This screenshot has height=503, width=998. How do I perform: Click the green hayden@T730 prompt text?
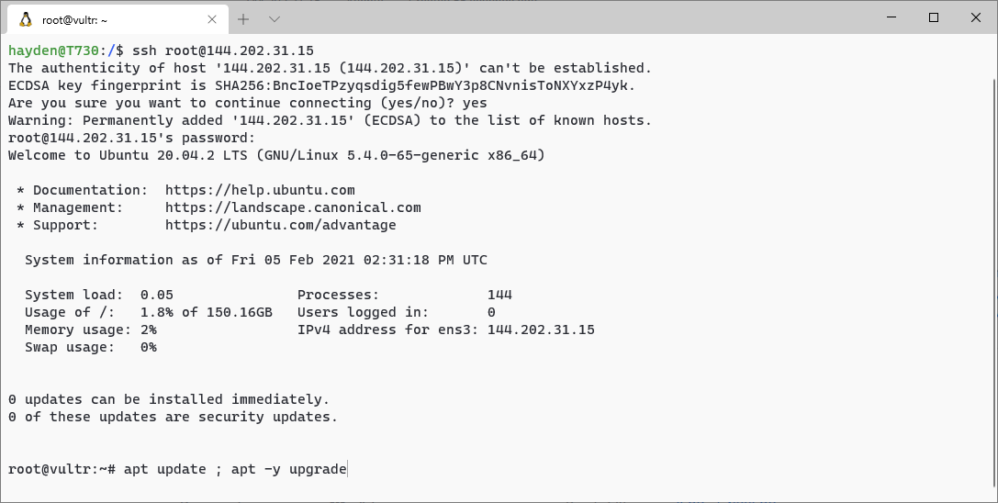point(53,50)
